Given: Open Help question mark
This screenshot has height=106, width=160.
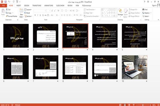Looking at the screenshot, I should tap(145, 2).
